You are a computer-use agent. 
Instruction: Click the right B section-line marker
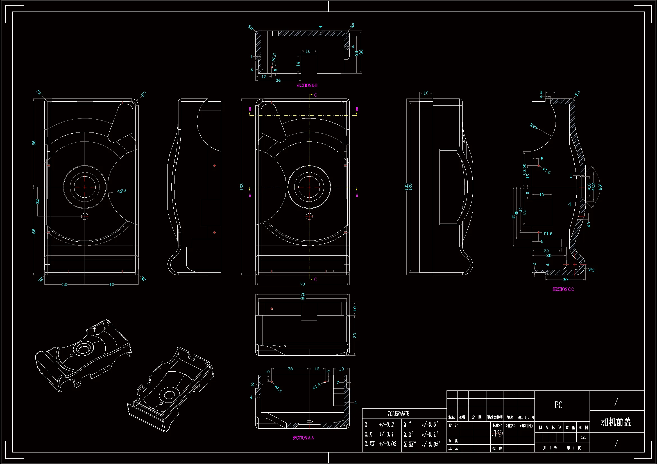(357, 109)
